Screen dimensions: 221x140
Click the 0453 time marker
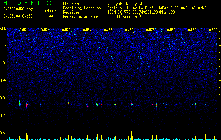point(66,30)
